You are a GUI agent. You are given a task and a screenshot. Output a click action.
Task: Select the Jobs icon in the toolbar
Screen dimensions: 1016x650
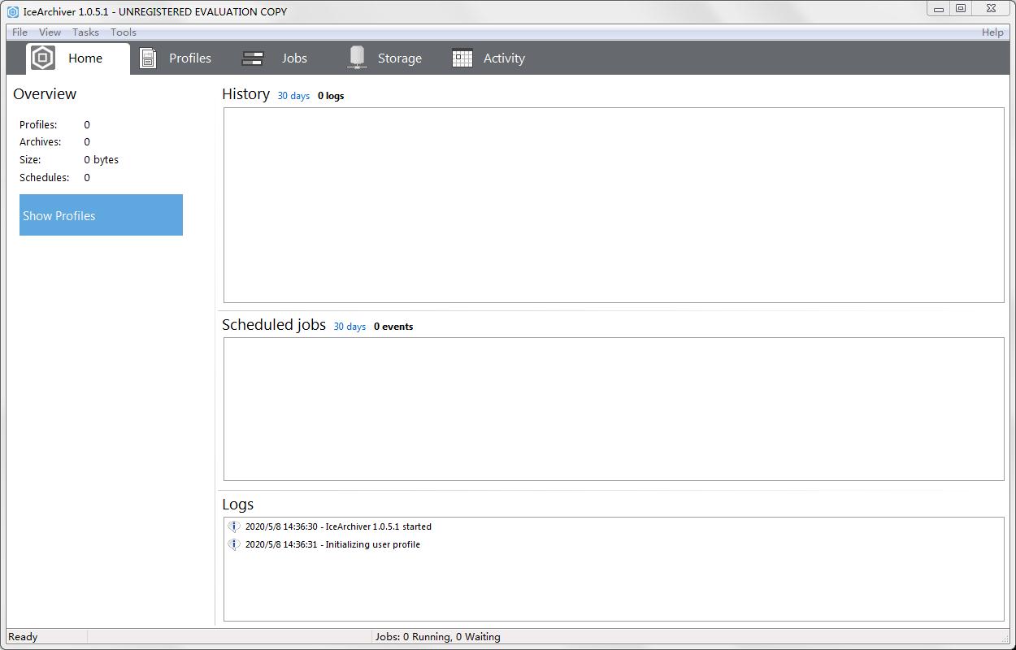click(x=252, y=58)
